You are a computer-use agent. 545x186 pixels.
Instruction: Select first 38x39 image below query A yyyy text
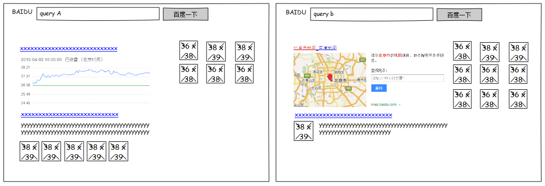coord(29,151)
